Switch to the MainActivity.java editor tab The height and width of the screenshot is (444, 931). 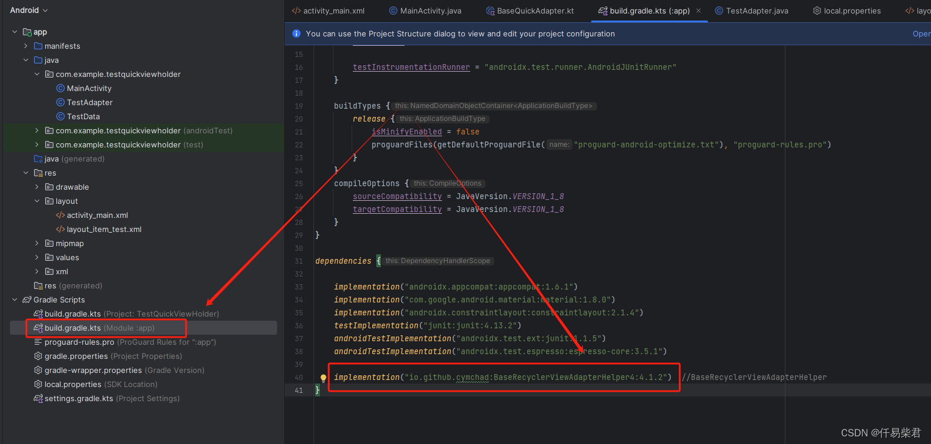point(426,11)
